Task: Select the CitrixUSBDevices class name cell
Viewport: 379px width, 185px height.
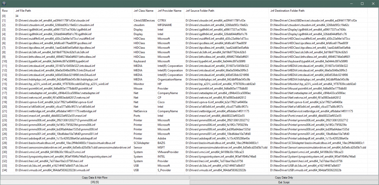Action: (144, 20)
